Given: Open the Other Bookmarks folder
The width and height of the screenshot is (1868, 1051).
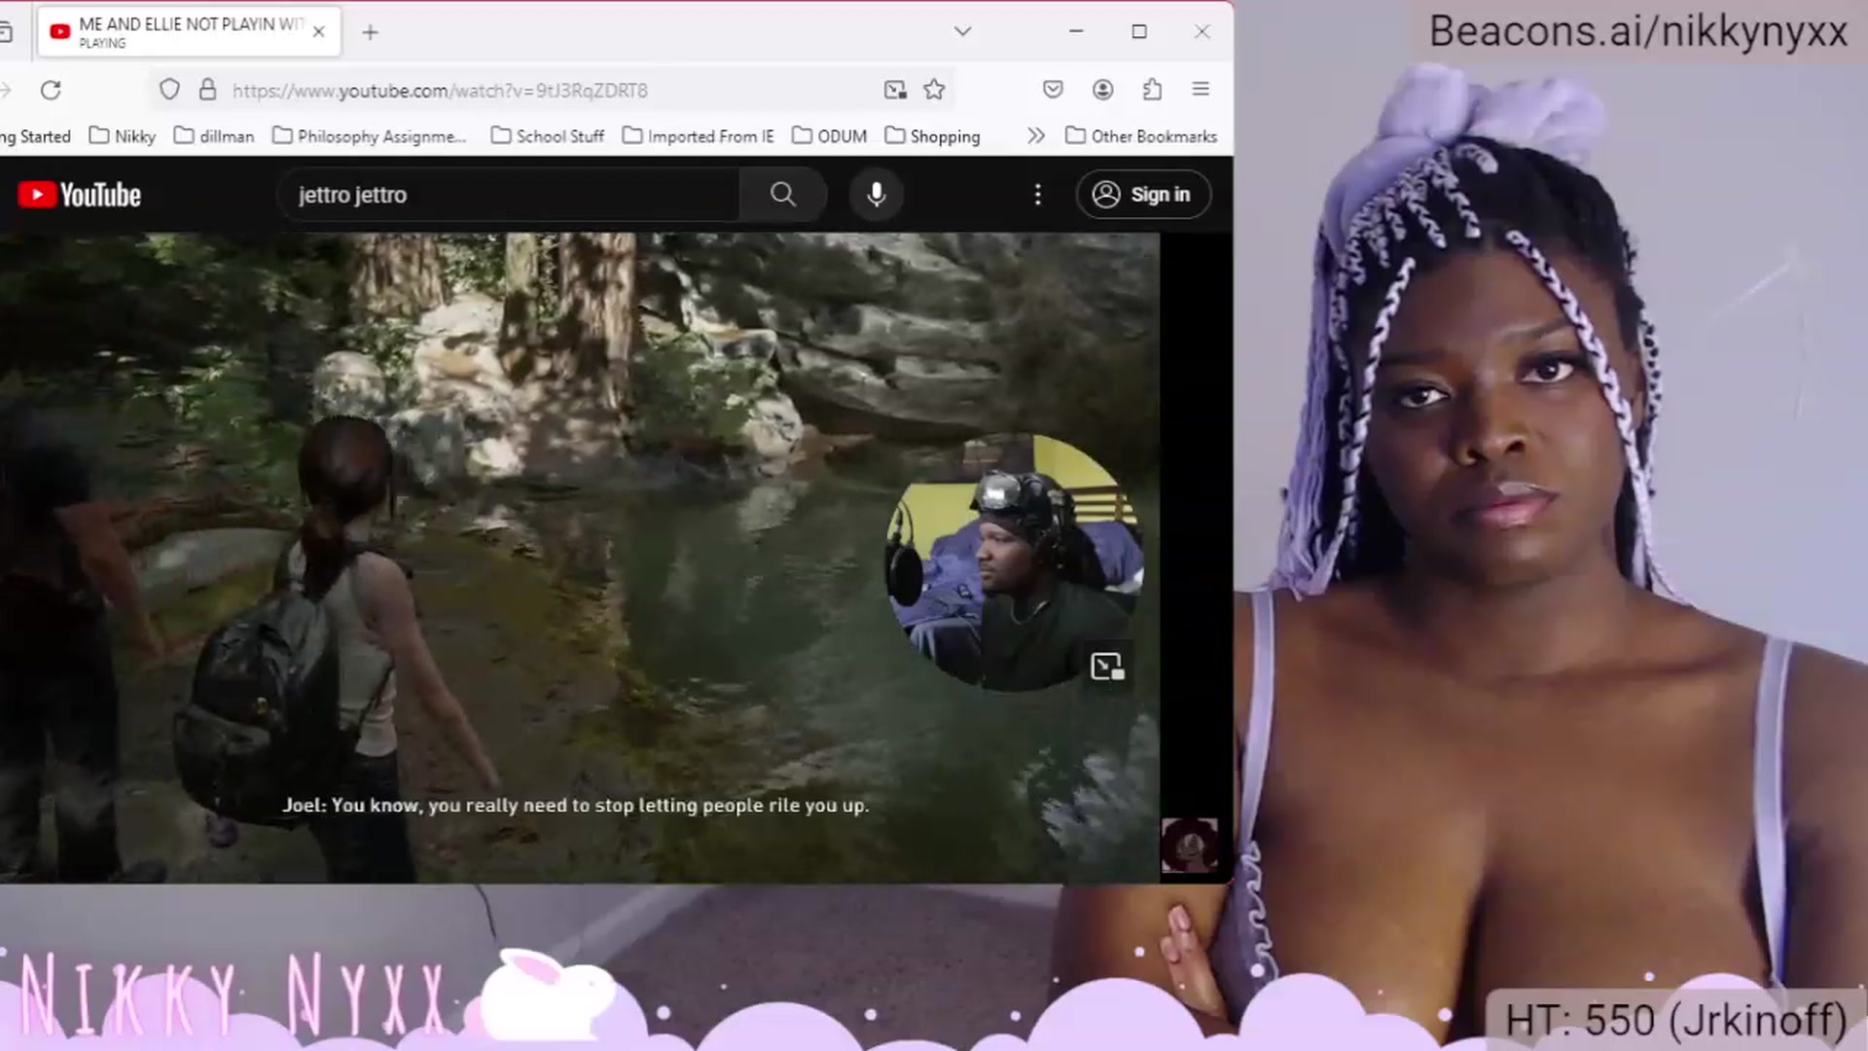Looking at the screenshot, I should (1141, 136).
